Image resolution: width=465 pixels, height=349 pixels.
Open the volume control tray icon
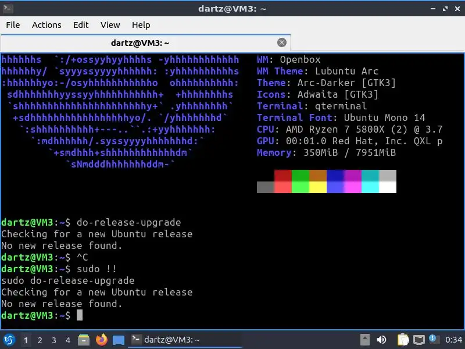coord(381,340)
